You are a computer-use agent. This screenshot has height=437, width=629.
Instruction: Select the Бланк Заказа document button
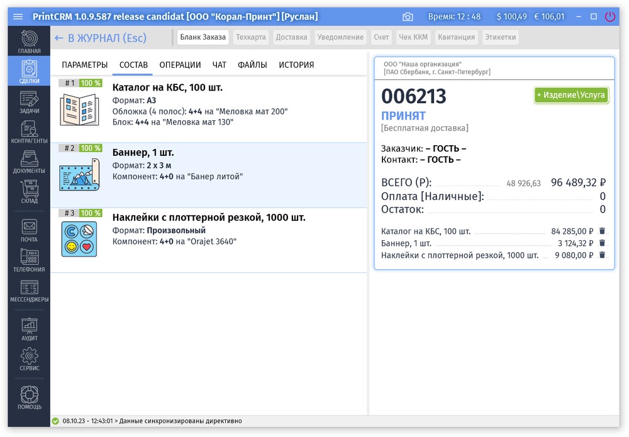tap(203, 37)
